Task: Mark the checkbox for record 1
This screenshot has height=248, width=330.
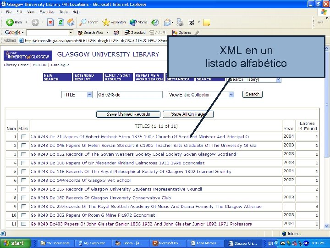Action: pyautogui.click(x=23, y=137)
